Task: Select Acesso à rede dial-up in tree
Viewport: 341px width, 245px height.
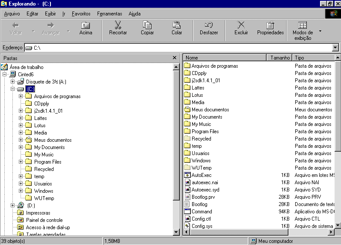Action: pos(48,227)
